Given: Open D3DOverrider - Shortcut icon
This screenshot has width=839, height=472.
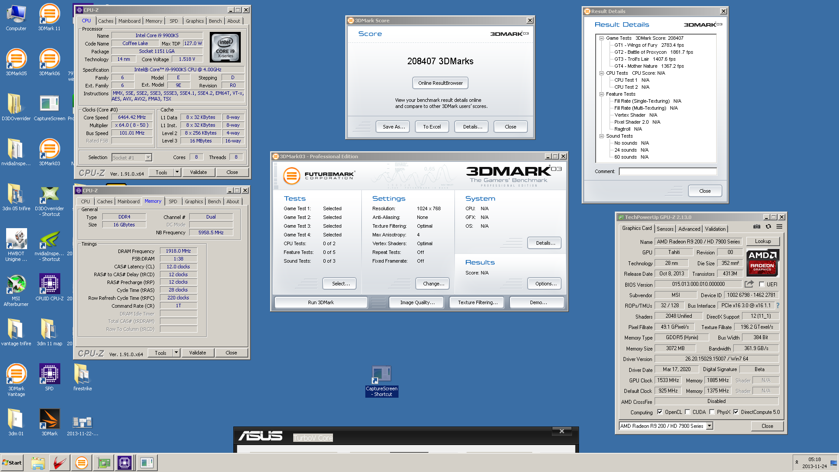Looking at the screenshot, I should pyautogui.click(x=49, y=201).
